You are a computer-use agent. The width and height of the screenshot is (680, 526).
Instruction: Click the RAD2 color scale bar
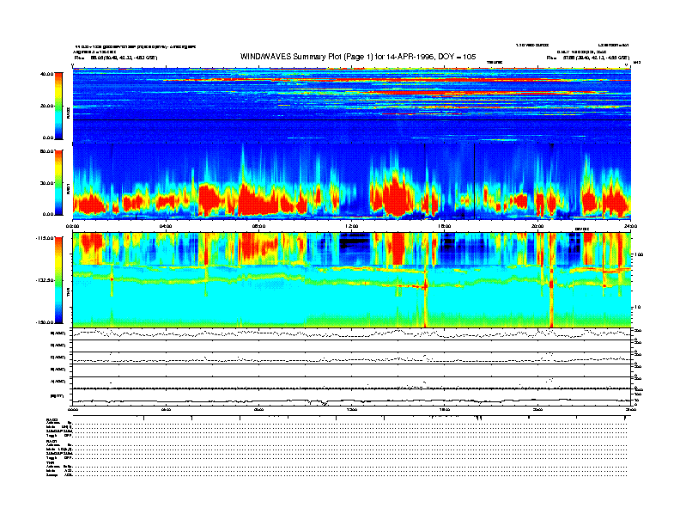58,106
